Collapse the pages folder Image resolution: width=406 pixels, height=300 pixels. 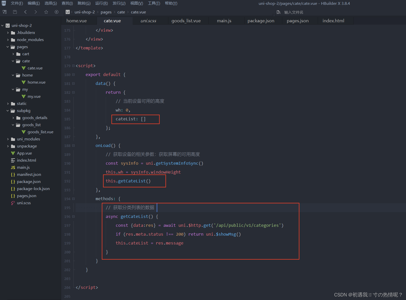pyautogui.click(x=8, y=47)
